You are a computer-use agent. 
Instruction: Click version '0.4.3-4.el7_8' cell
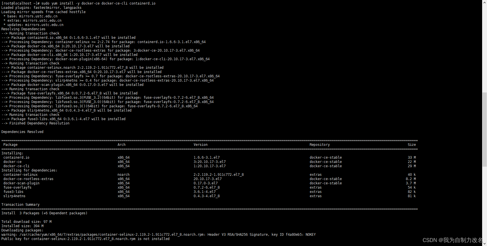coord(207,196)
